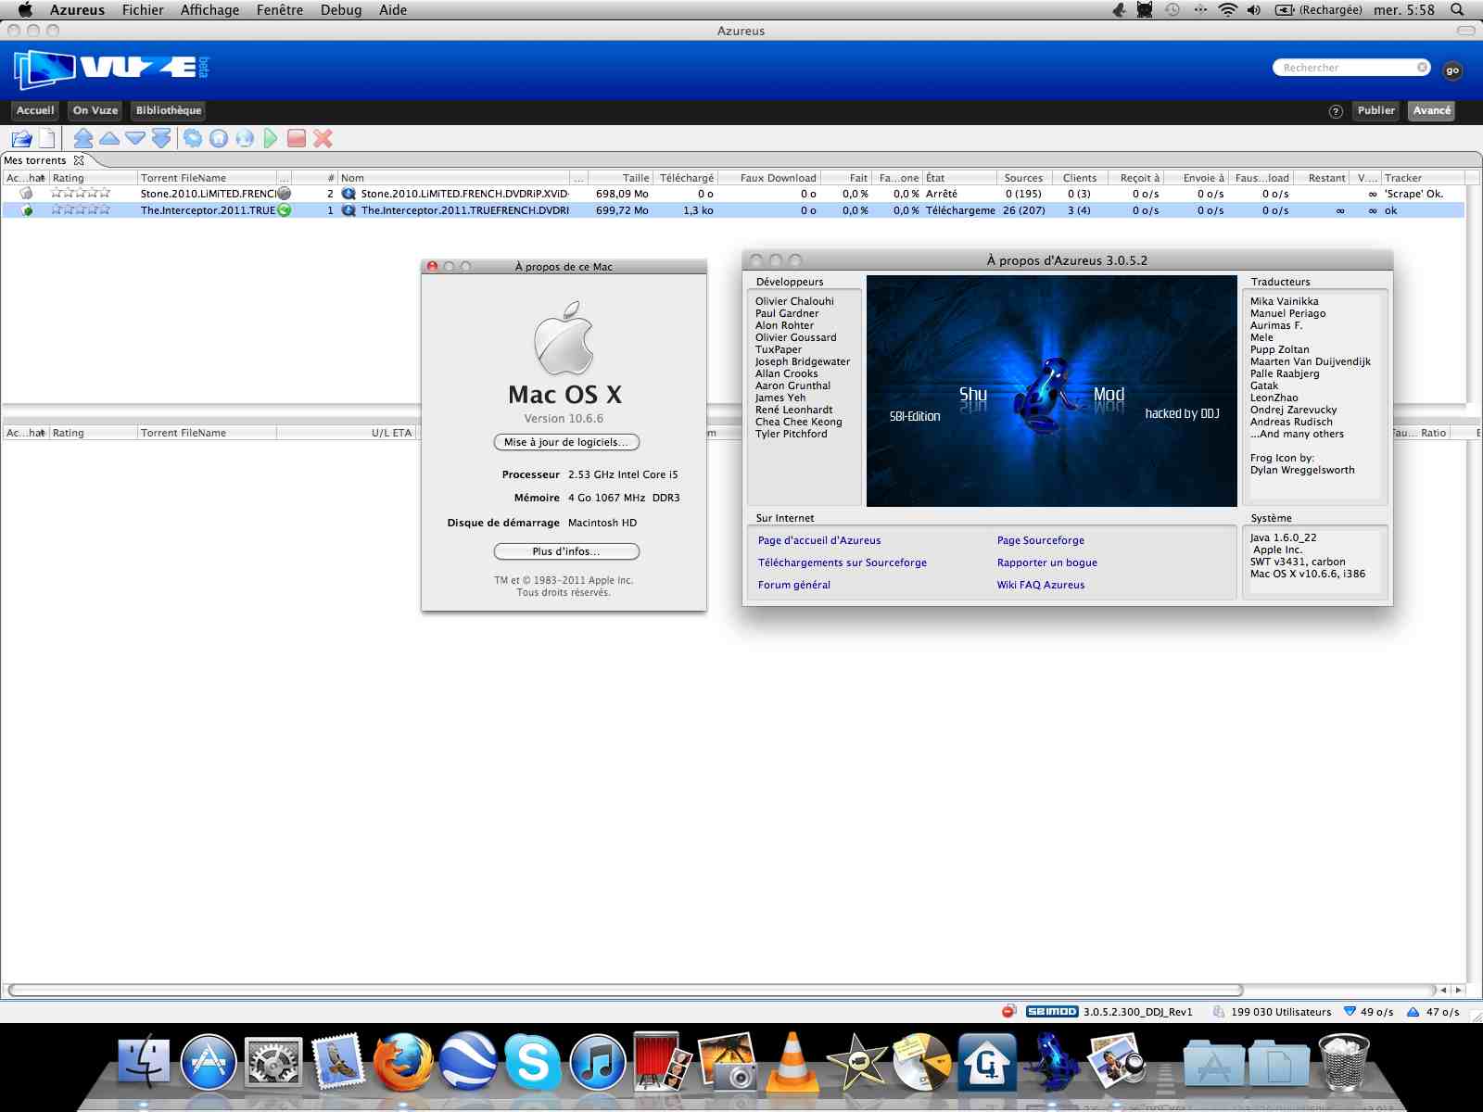
Task: Open the Fichier menu
Action: (x=143, y=10)
